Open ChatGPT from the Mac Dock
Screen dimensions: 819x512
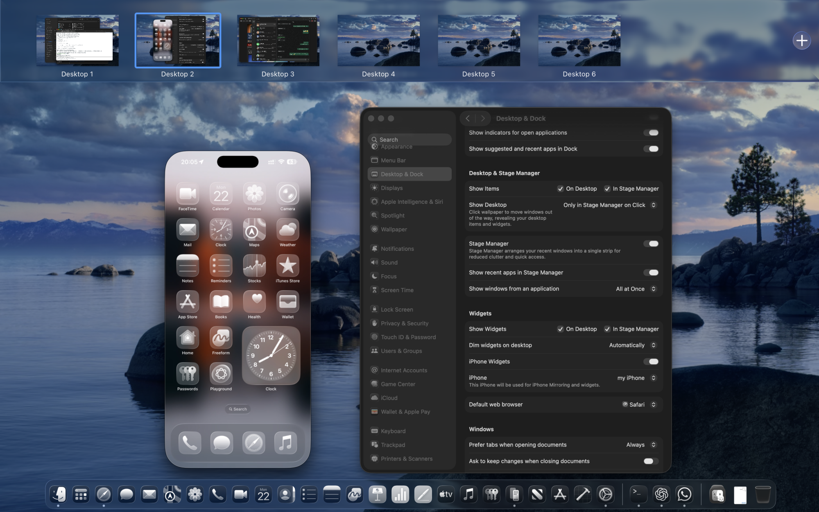(x=661, y=495)
